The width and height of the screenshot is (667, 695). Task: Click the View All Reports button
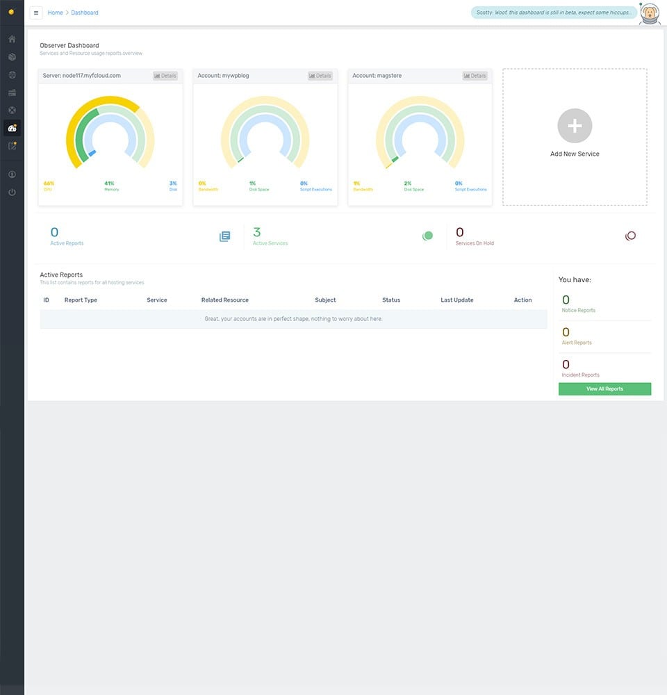click(604, 389)
